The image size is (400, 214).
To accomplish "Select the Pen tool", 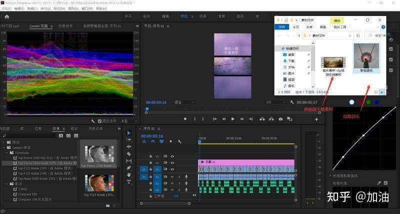I will pyautogui.click(x=129, y=168).
